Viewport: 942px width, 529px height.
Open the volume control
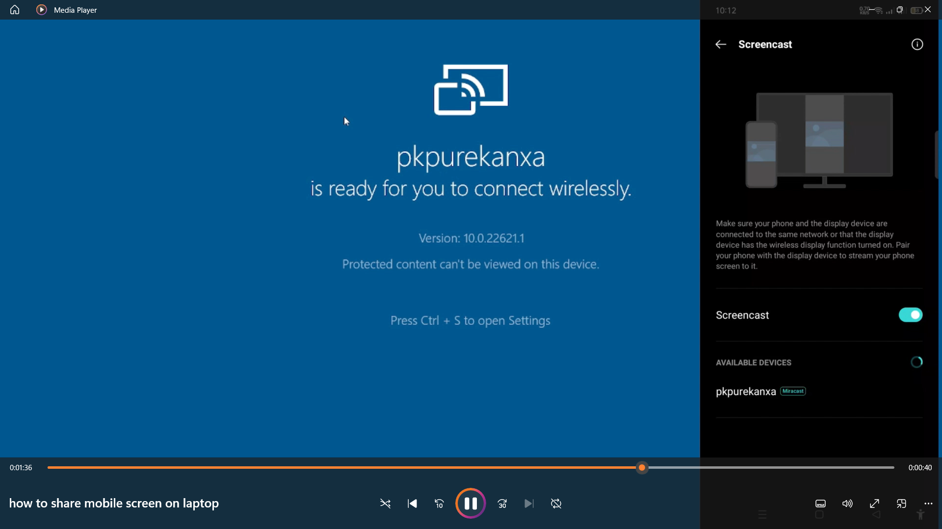847,504
